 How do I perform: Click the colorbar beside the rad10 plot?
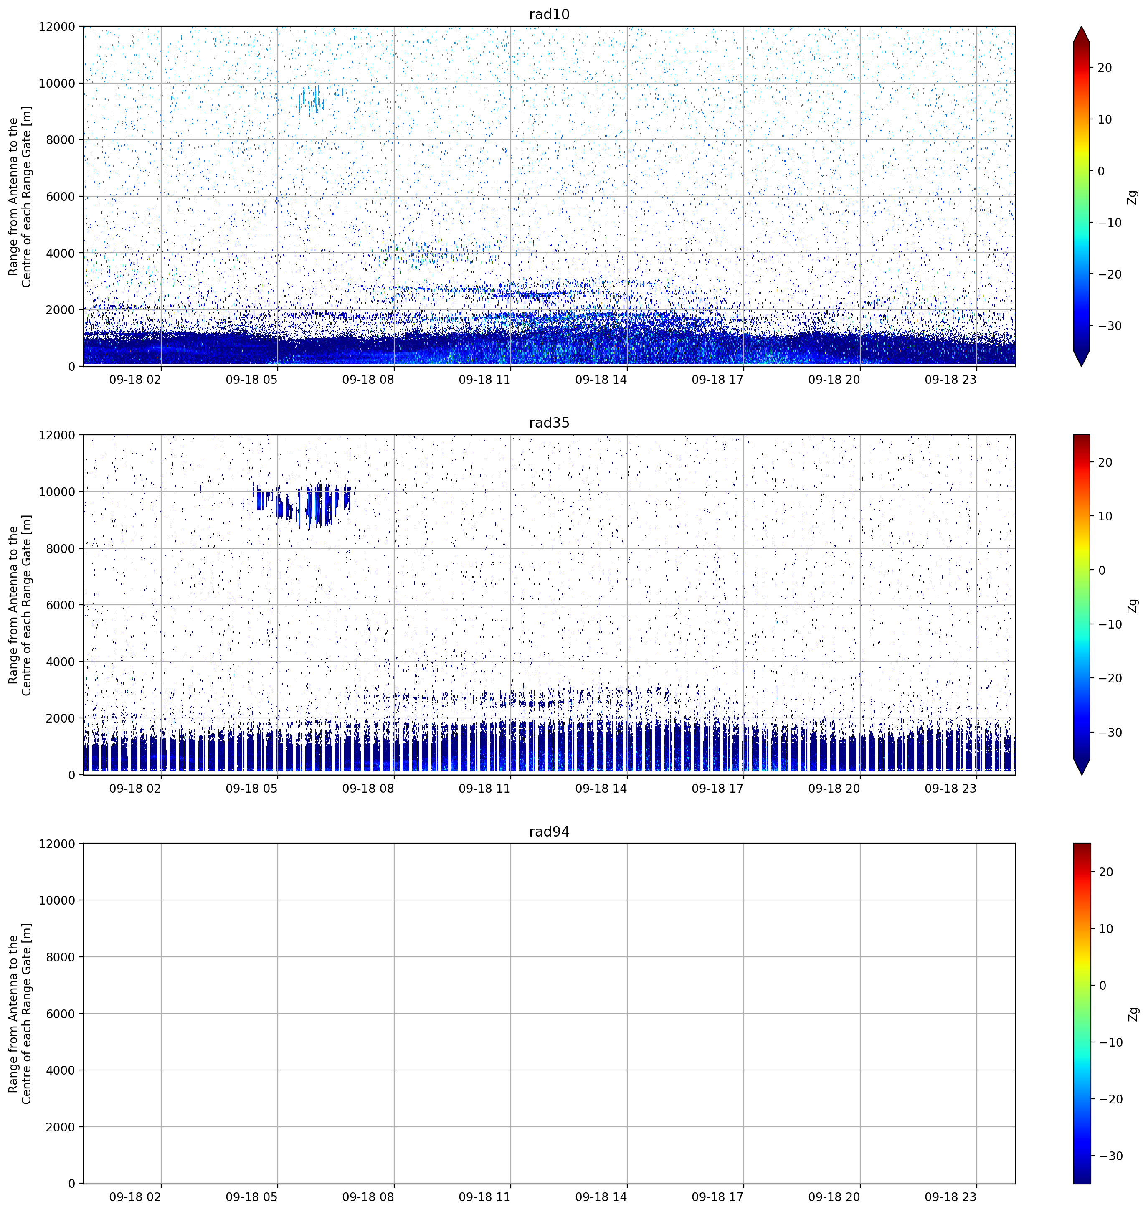pyautogui.click(x=1081, y=196)
